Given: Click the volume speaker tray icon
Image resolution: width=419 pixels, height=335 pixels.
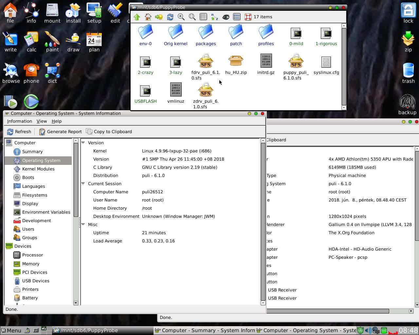Looking at the screenshot, I should 368,330.
